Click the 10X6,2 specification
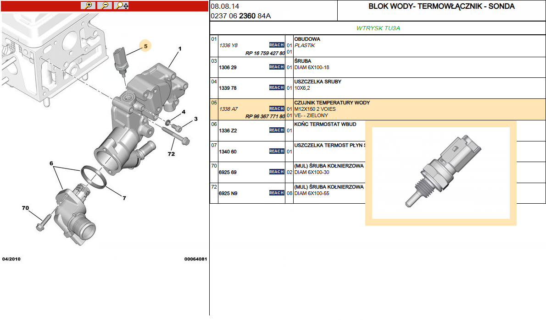 coord(302,88)
